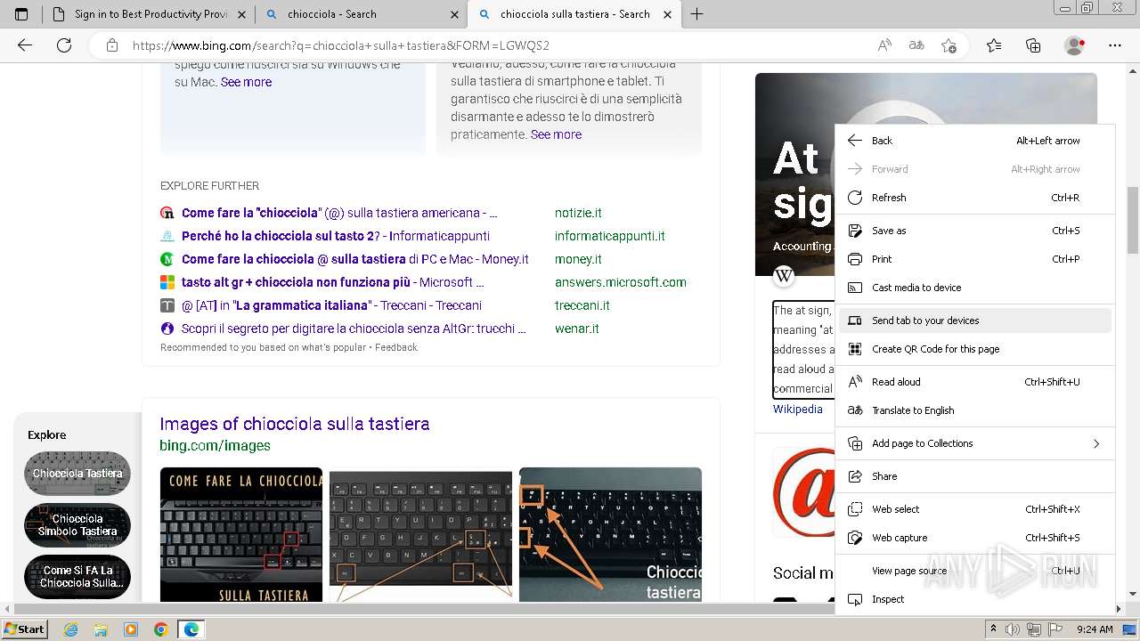Close the 'chiocciola sulla tastiera' tab

click(669, 14)
